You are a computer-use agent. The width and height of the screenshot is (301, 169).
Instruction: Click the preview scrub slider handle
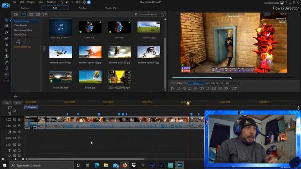click(x=230, y=78)
